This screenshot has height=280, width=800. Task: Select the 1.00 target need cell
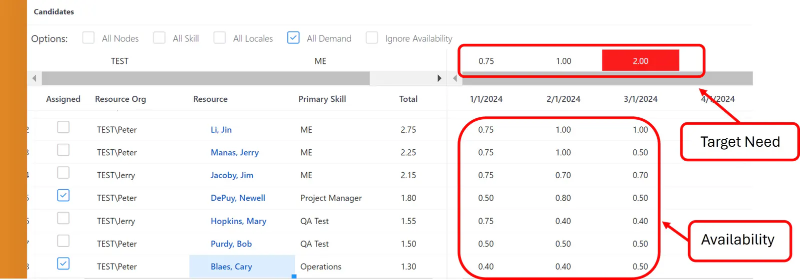pyautogui.click(x=563, y=61)
